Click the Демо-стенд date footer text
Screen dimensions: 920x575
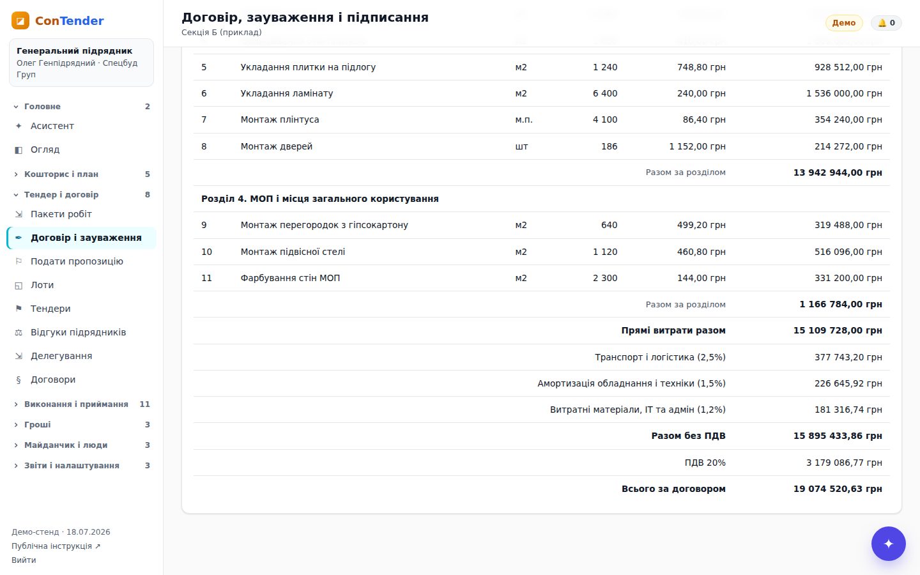pyautogui.click(x=61, y=532)
